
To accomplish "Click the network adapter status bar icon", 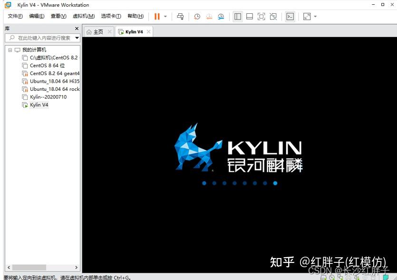I will pos(340,278).
